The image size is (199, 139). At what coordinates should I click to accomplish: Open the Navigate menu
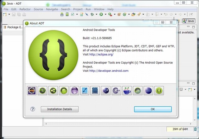click(52, 9)
